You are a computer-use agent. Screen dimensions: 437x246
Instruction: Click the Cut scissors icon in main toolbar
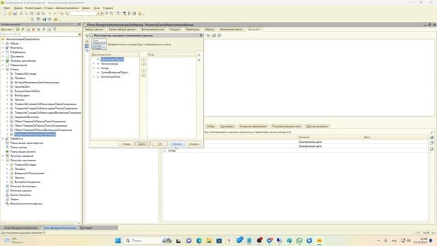(x=21, y=14)
